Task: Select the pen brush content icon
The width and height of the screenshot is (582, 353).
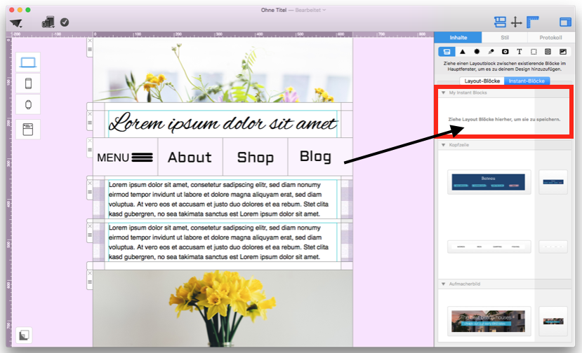Action: (491, 52)
